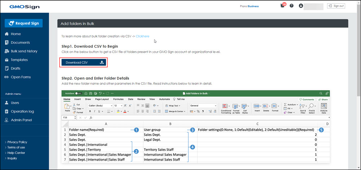
Task: Click the Download CSV button
Action: click(84, 62)
